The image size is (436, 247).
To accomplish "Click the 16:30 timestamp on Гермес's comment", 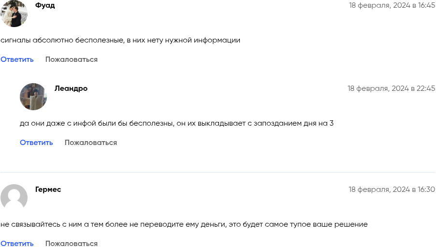I will click(x=392, y=189).
